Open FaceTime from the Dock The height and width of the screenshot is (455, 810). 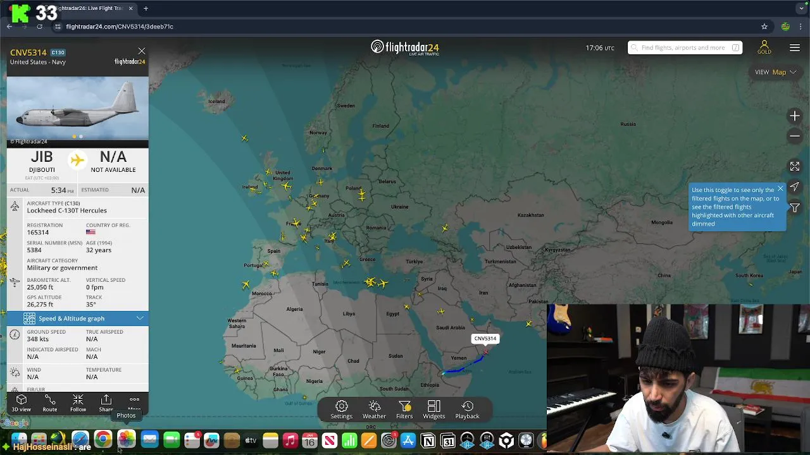coord(171,440)
